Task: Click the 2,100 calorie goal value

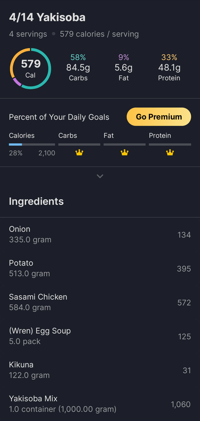Action: click(47, 153)
